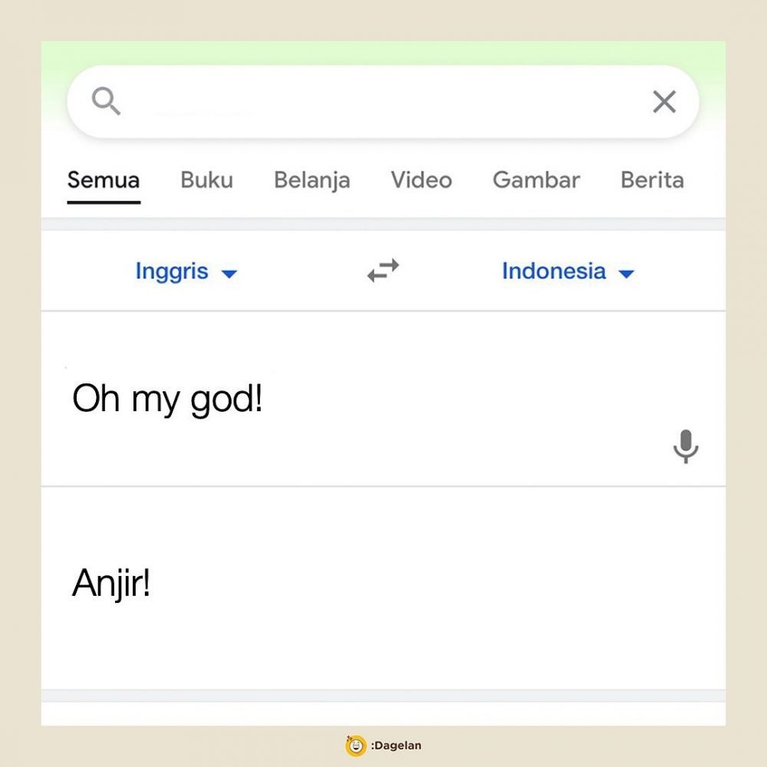Open the Inggris source language dropdown
The image size is (767, 767).
coord(172,272)
